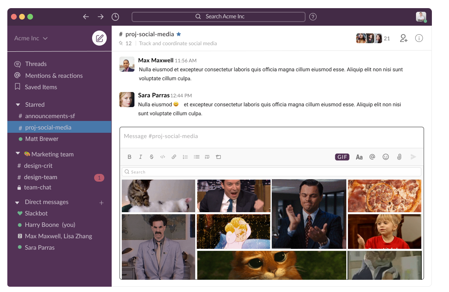Open channel details with the info icon

(x=419, y=38)
